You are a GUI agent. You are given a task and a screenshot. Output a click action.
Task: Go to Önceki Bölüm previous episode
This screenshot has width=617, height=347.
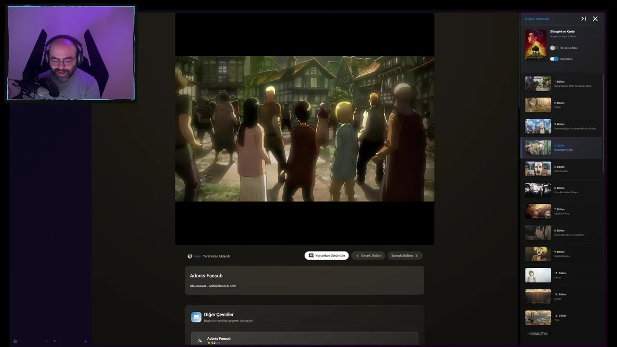coord(368,255)
